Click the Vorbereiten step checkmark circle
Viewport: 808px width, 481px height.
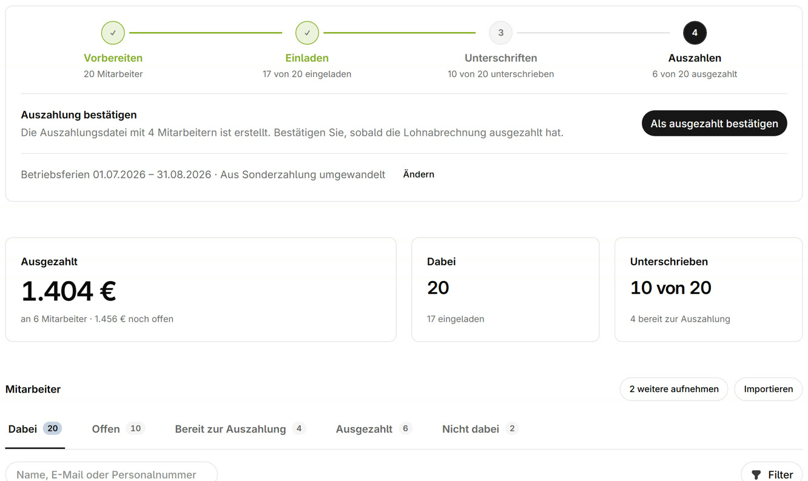point(113,33)
